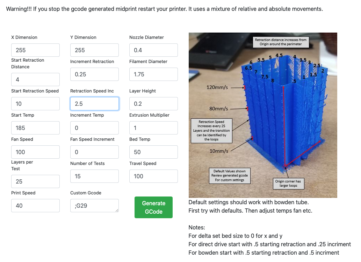This screenshot has height=262, width=361.
Task: Click the Y Dimension input field
Action: point(94,50)
